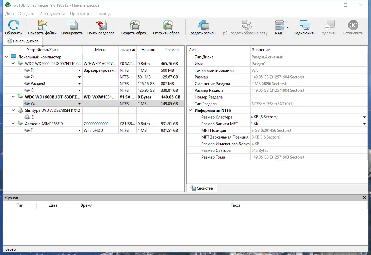This screenshot has height=255, width=371.
Task: Collapse the WDC WD5000LPLX disk node
Action: [x=13, y=63]
